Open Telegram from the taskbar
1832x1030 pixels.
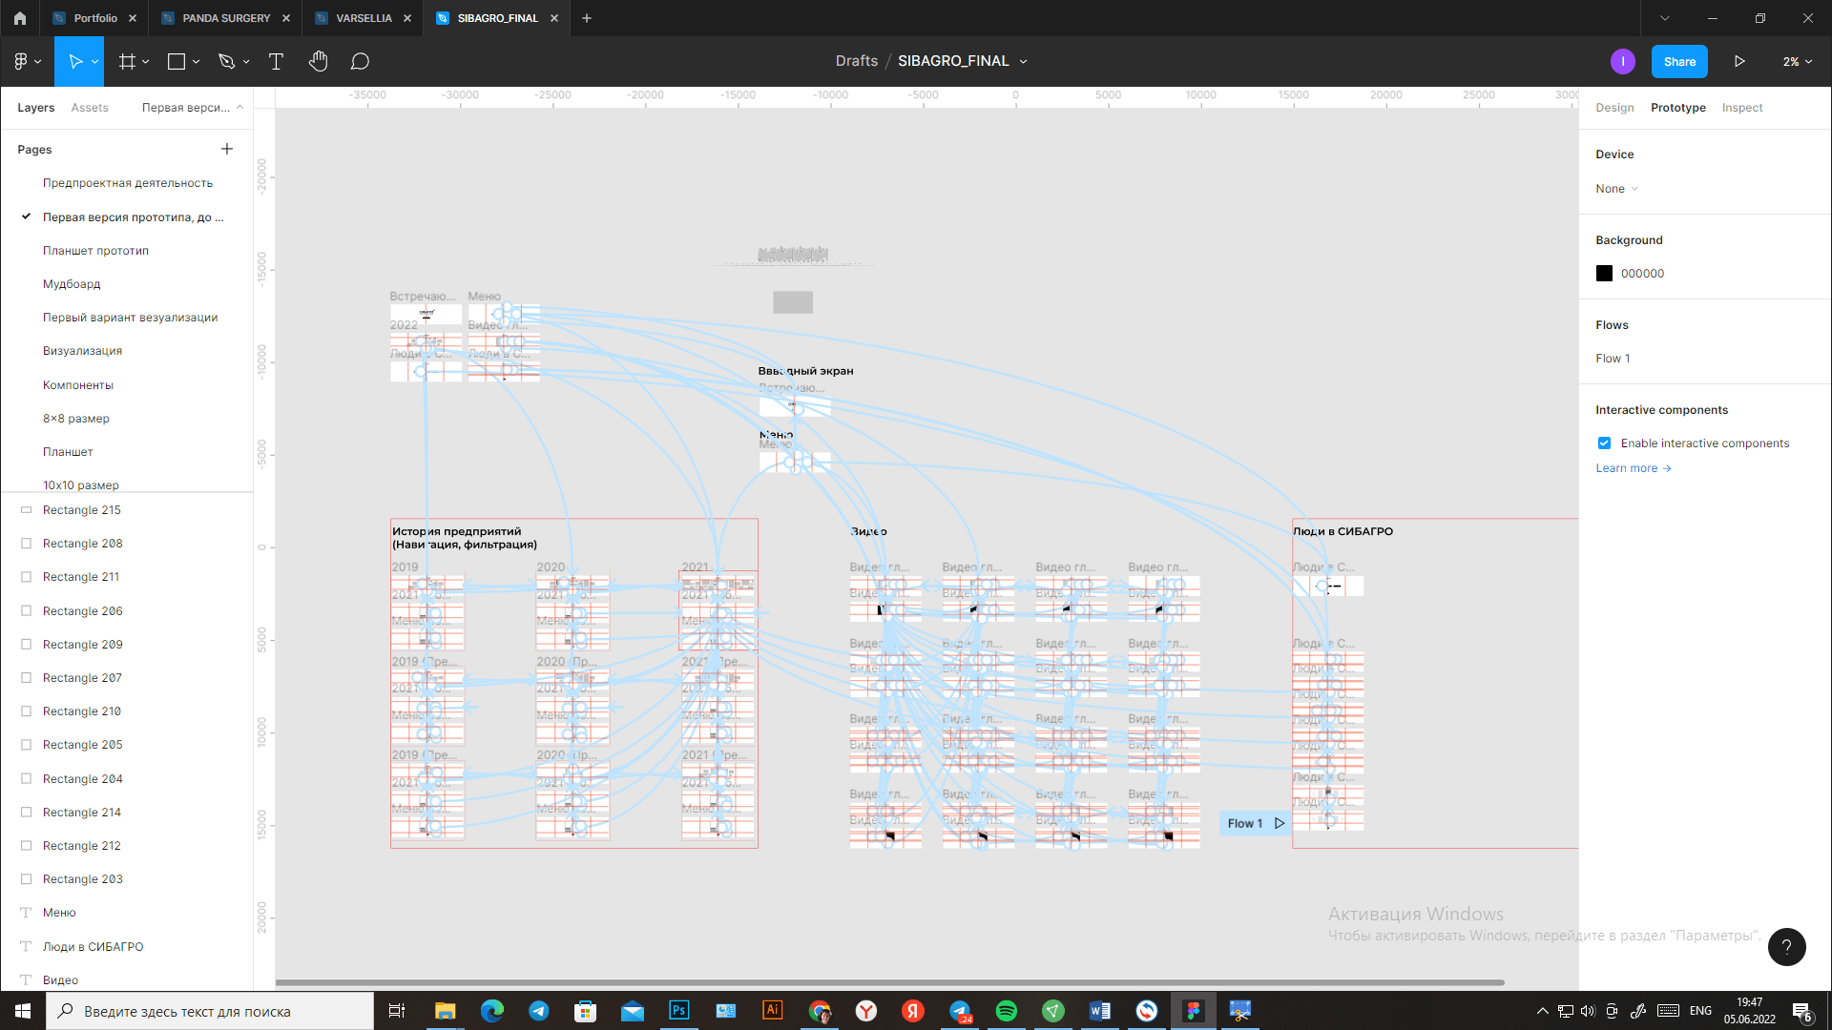pos(539,1010)
